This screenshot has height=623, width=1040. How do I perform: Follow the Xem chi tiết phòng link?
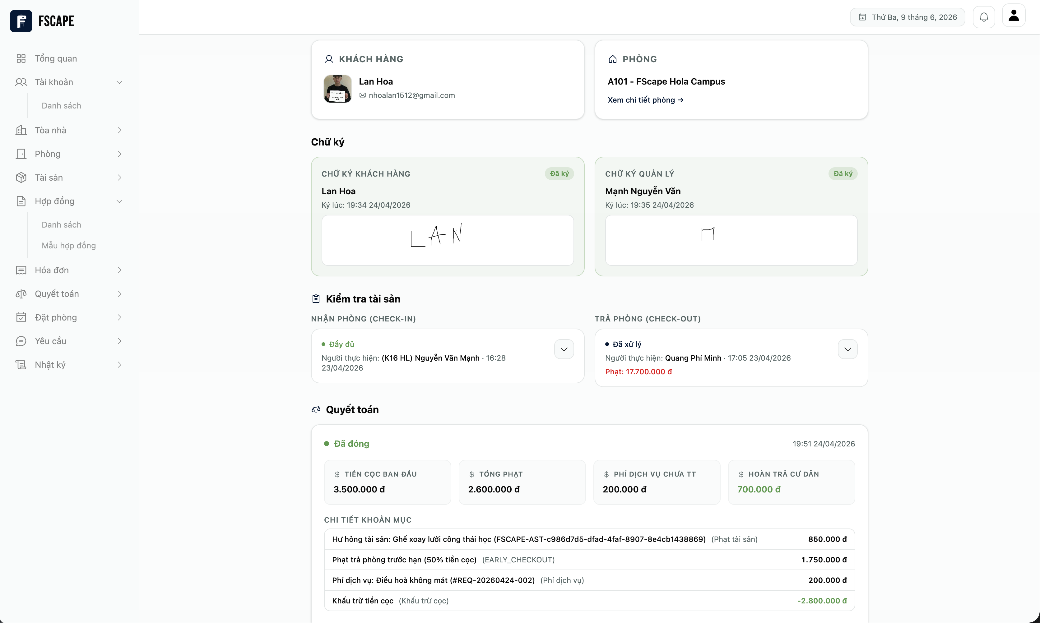pos(646,100)
